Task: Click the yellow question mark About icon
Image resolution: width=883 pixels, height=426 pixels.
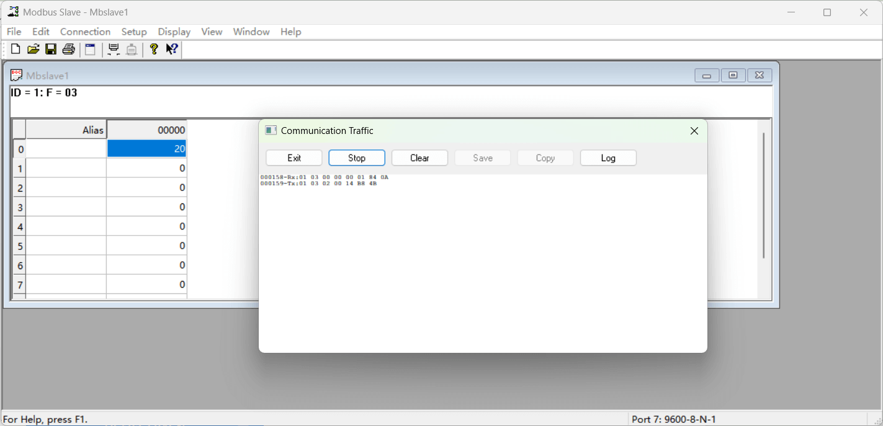Action: pos(154,50)
